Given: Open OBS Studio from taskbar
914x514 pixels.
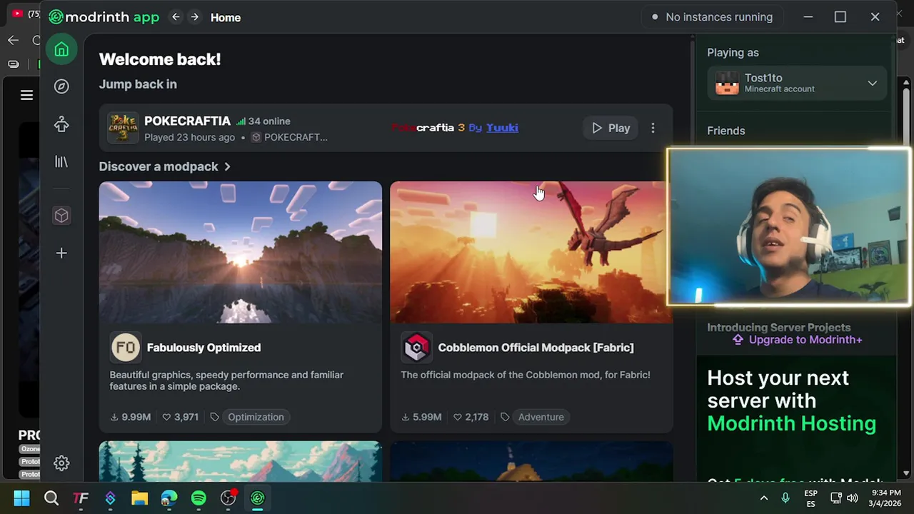Looking at the screenshot, I should point(228,498).
